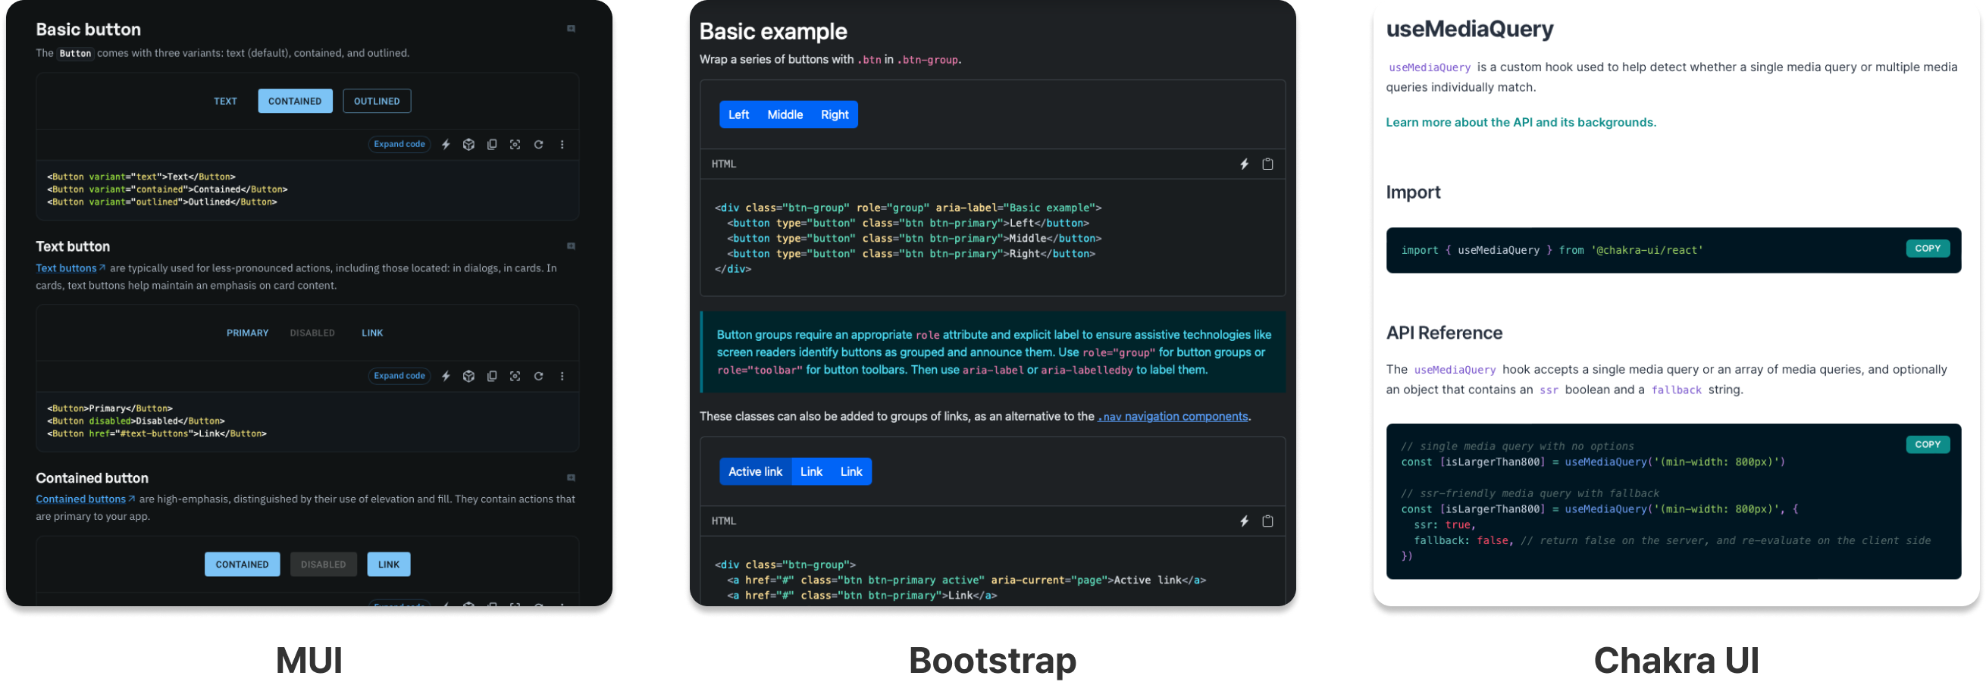Click 'single media query with no options' comment

(1518, 446)
